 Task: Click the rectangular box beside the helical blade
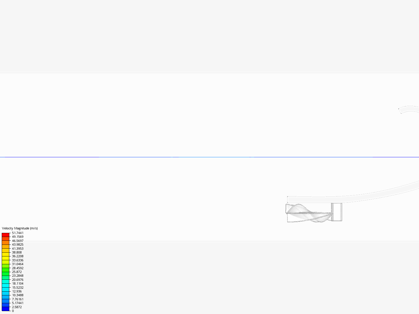point(337,212)
